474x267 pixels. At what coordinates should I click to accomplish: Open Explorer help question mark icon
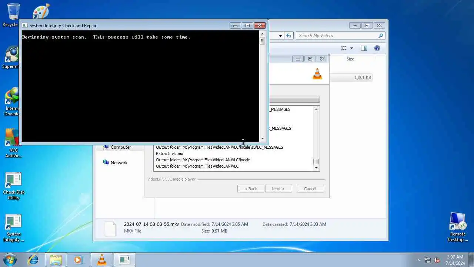tap(377, 48)
